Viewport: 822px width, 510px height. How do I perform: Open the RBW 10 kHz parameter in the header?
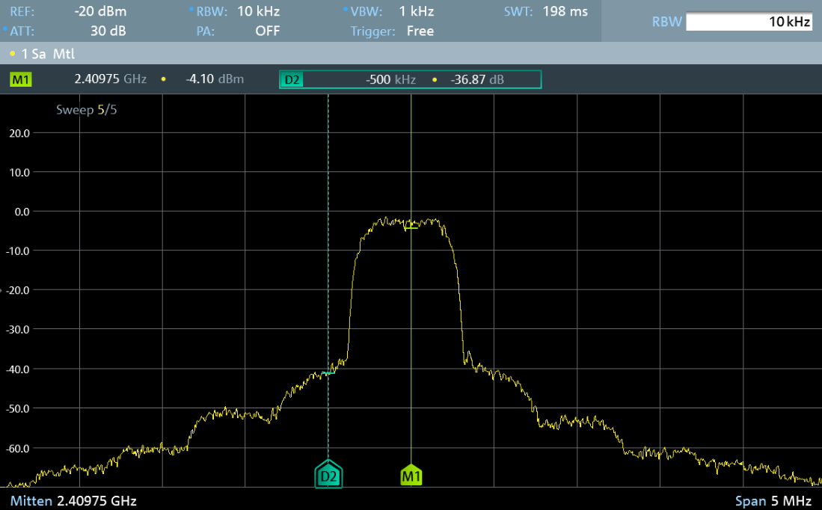237,11
